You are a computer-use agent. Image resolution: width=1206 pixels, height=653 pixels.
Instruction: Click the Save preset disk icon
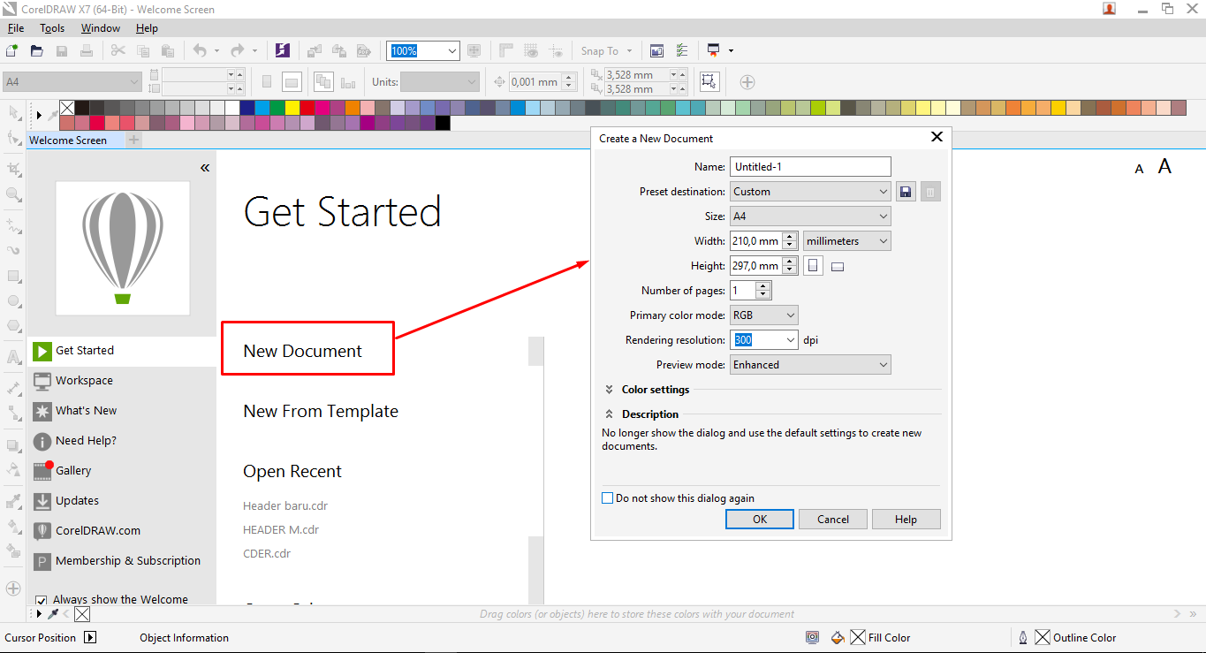906,192
